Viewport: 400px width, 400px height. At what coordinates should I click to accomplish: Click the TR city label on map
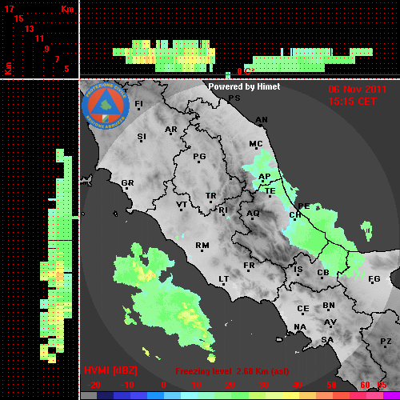211,196
